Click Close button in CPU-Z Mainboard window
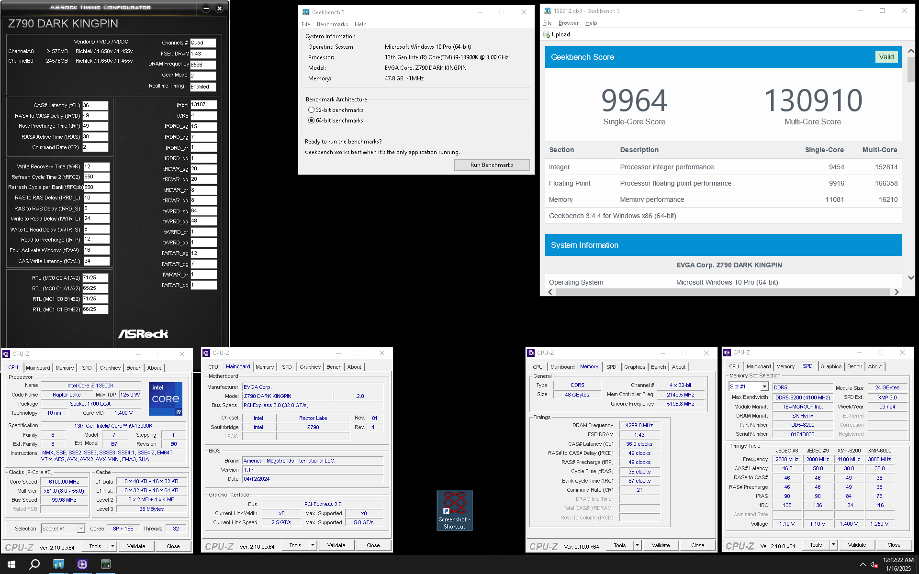 [x=373, y=545]
